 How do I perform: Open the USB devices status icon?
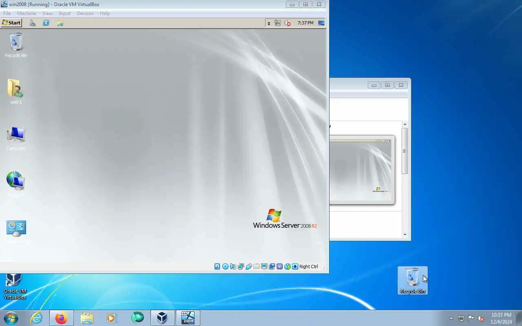[x=248, y=267]
